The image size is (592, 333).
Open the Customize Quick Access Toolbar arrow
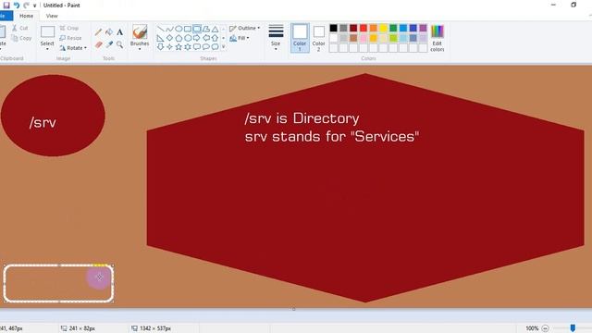35,6
